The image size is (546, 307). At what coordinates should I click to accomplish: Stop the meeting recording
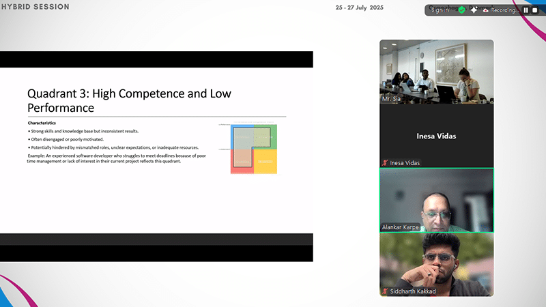[x=534, y=10]
